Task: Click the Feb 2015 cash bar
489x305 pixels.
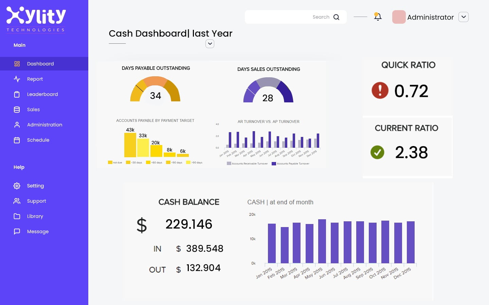Action: (285, 245)
